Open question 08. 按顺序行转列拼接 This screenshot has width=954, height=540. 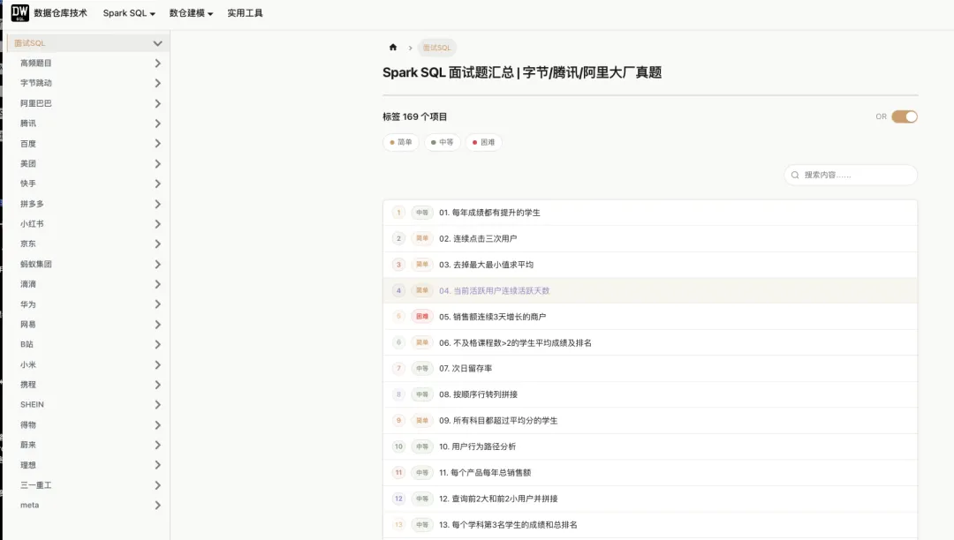click(650, 394)
